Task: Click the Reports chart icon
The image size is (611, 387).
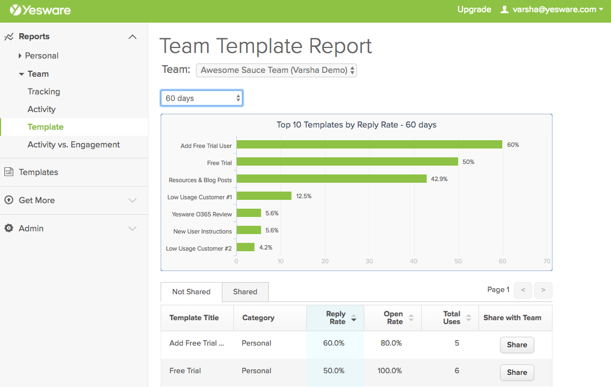Action: (x=9, y=36)
